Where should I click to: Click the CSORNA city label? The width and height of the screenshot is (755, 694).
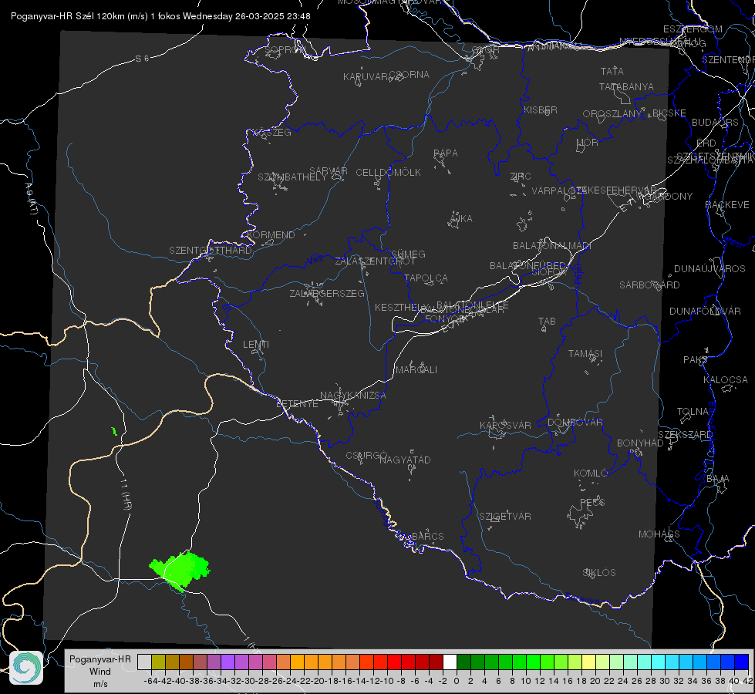[x=410, y=75]
